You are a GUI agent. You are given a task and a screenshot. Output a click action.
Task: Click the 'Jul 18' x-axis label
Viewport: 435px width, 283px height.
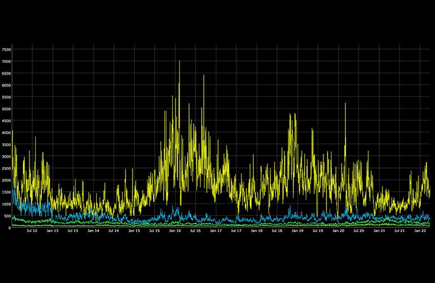[277, 231]
